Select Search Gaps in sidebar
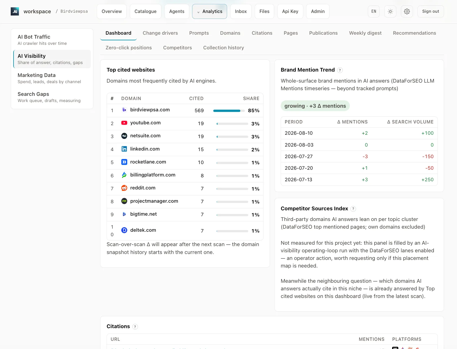457x349 pixels. coord(52,97)
